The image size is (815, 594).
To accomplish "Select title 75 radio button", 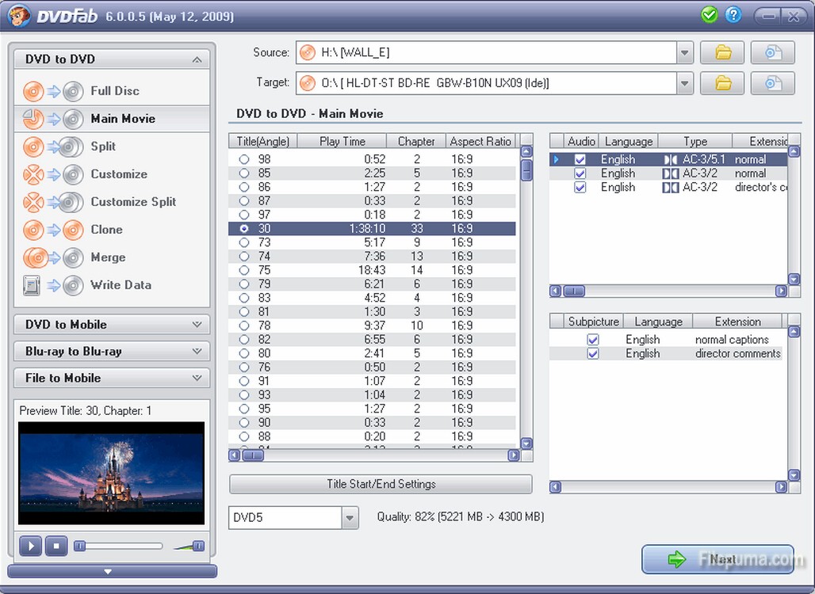I will tap(244, 270).
